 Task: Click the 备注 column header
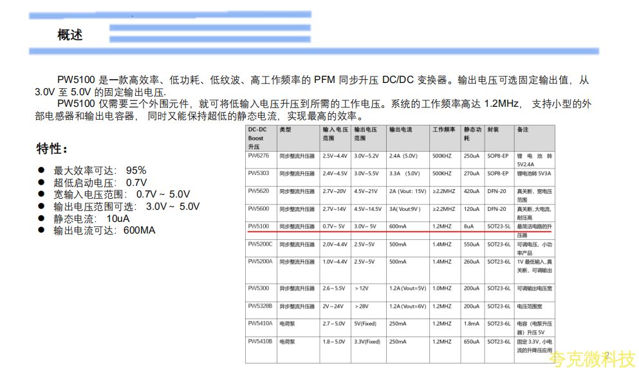(522, 129)
